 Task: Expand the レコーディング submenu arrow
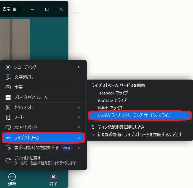[x=79, y=67]
